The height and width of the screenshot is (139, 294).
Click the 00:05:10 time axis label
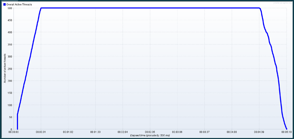point(287,132)
